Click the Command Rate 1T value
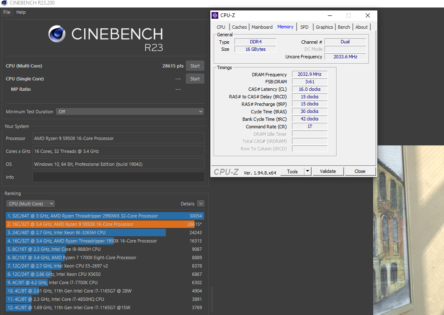Screen dimensions: 444x315 tap(309, 126)
